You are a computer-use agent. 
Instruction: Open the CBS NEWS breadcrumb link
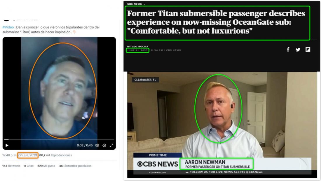pyautogui.click(x=135, y=4)
